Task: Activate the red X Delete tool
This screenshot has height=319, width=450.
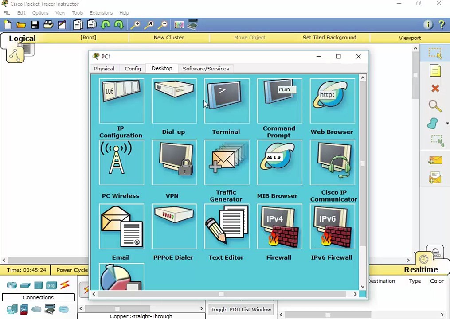Action: pos(435,88)
